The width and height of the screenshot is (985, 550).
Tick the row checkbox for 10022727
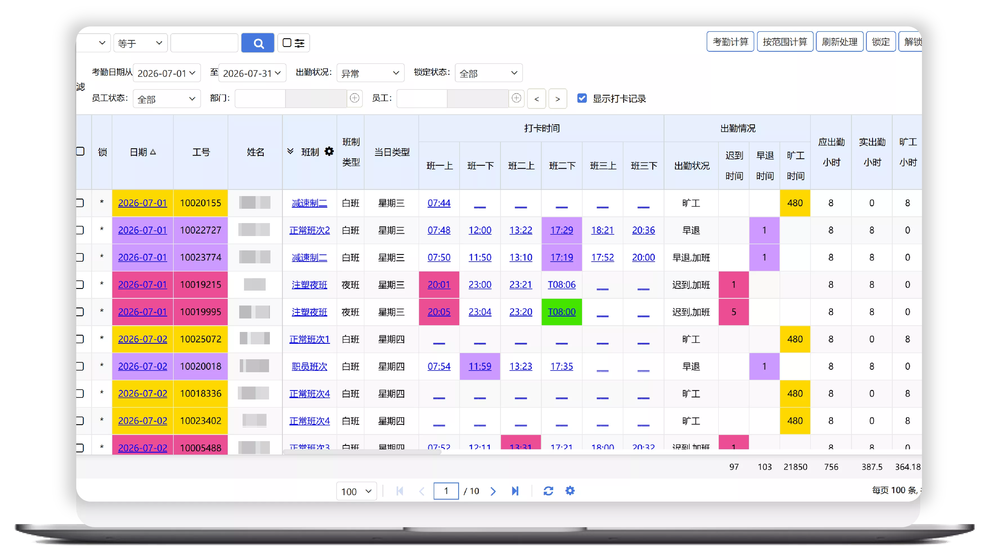[x=80, y=230]
